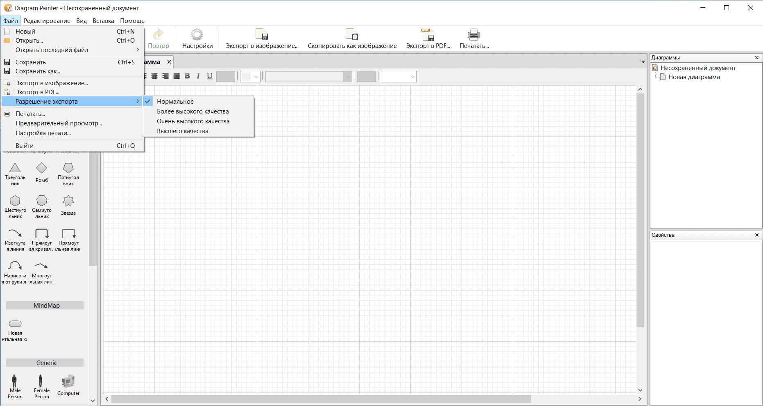763x406 pixels.
Task: Click the gray color swatch after underline
Action: (226, 77)
